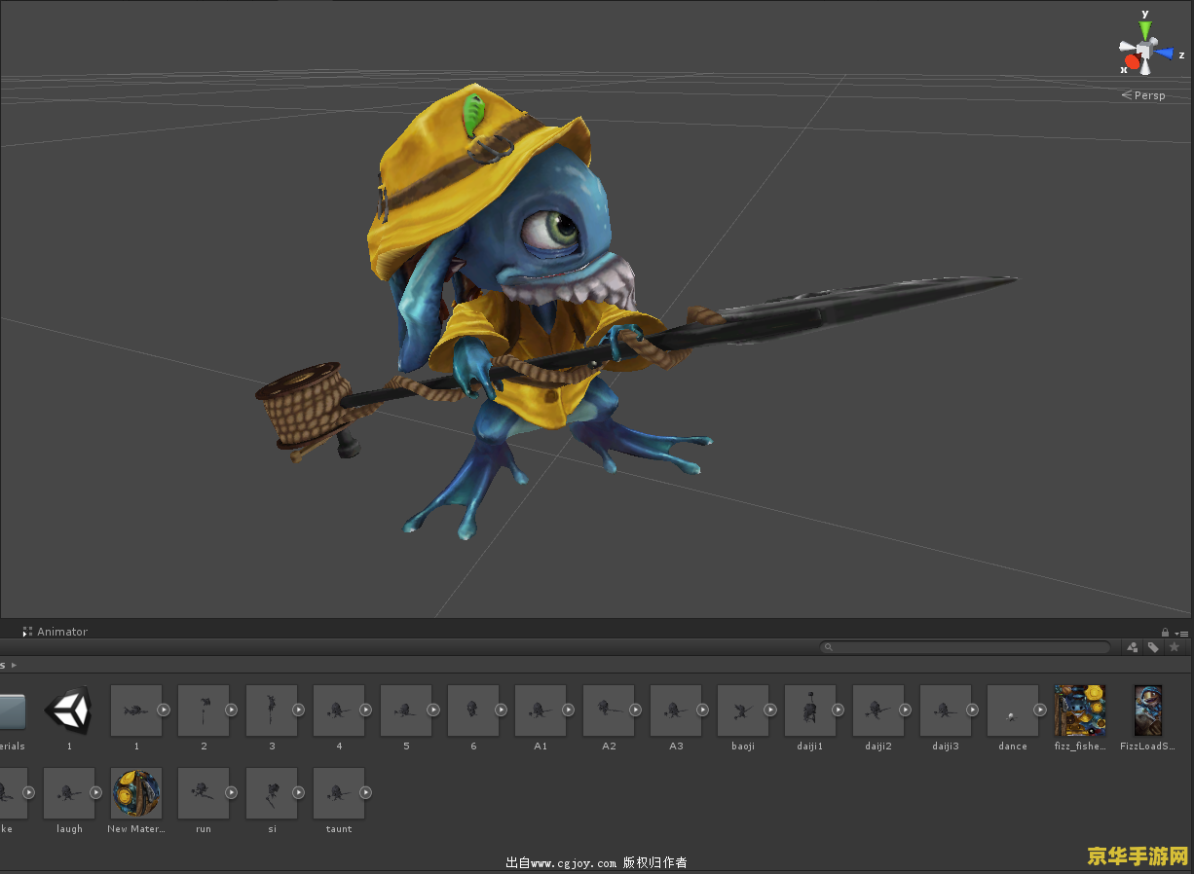Select the A1 animation model thumbnail
This screenshot has width=1194, height=874.
[541, 710]
